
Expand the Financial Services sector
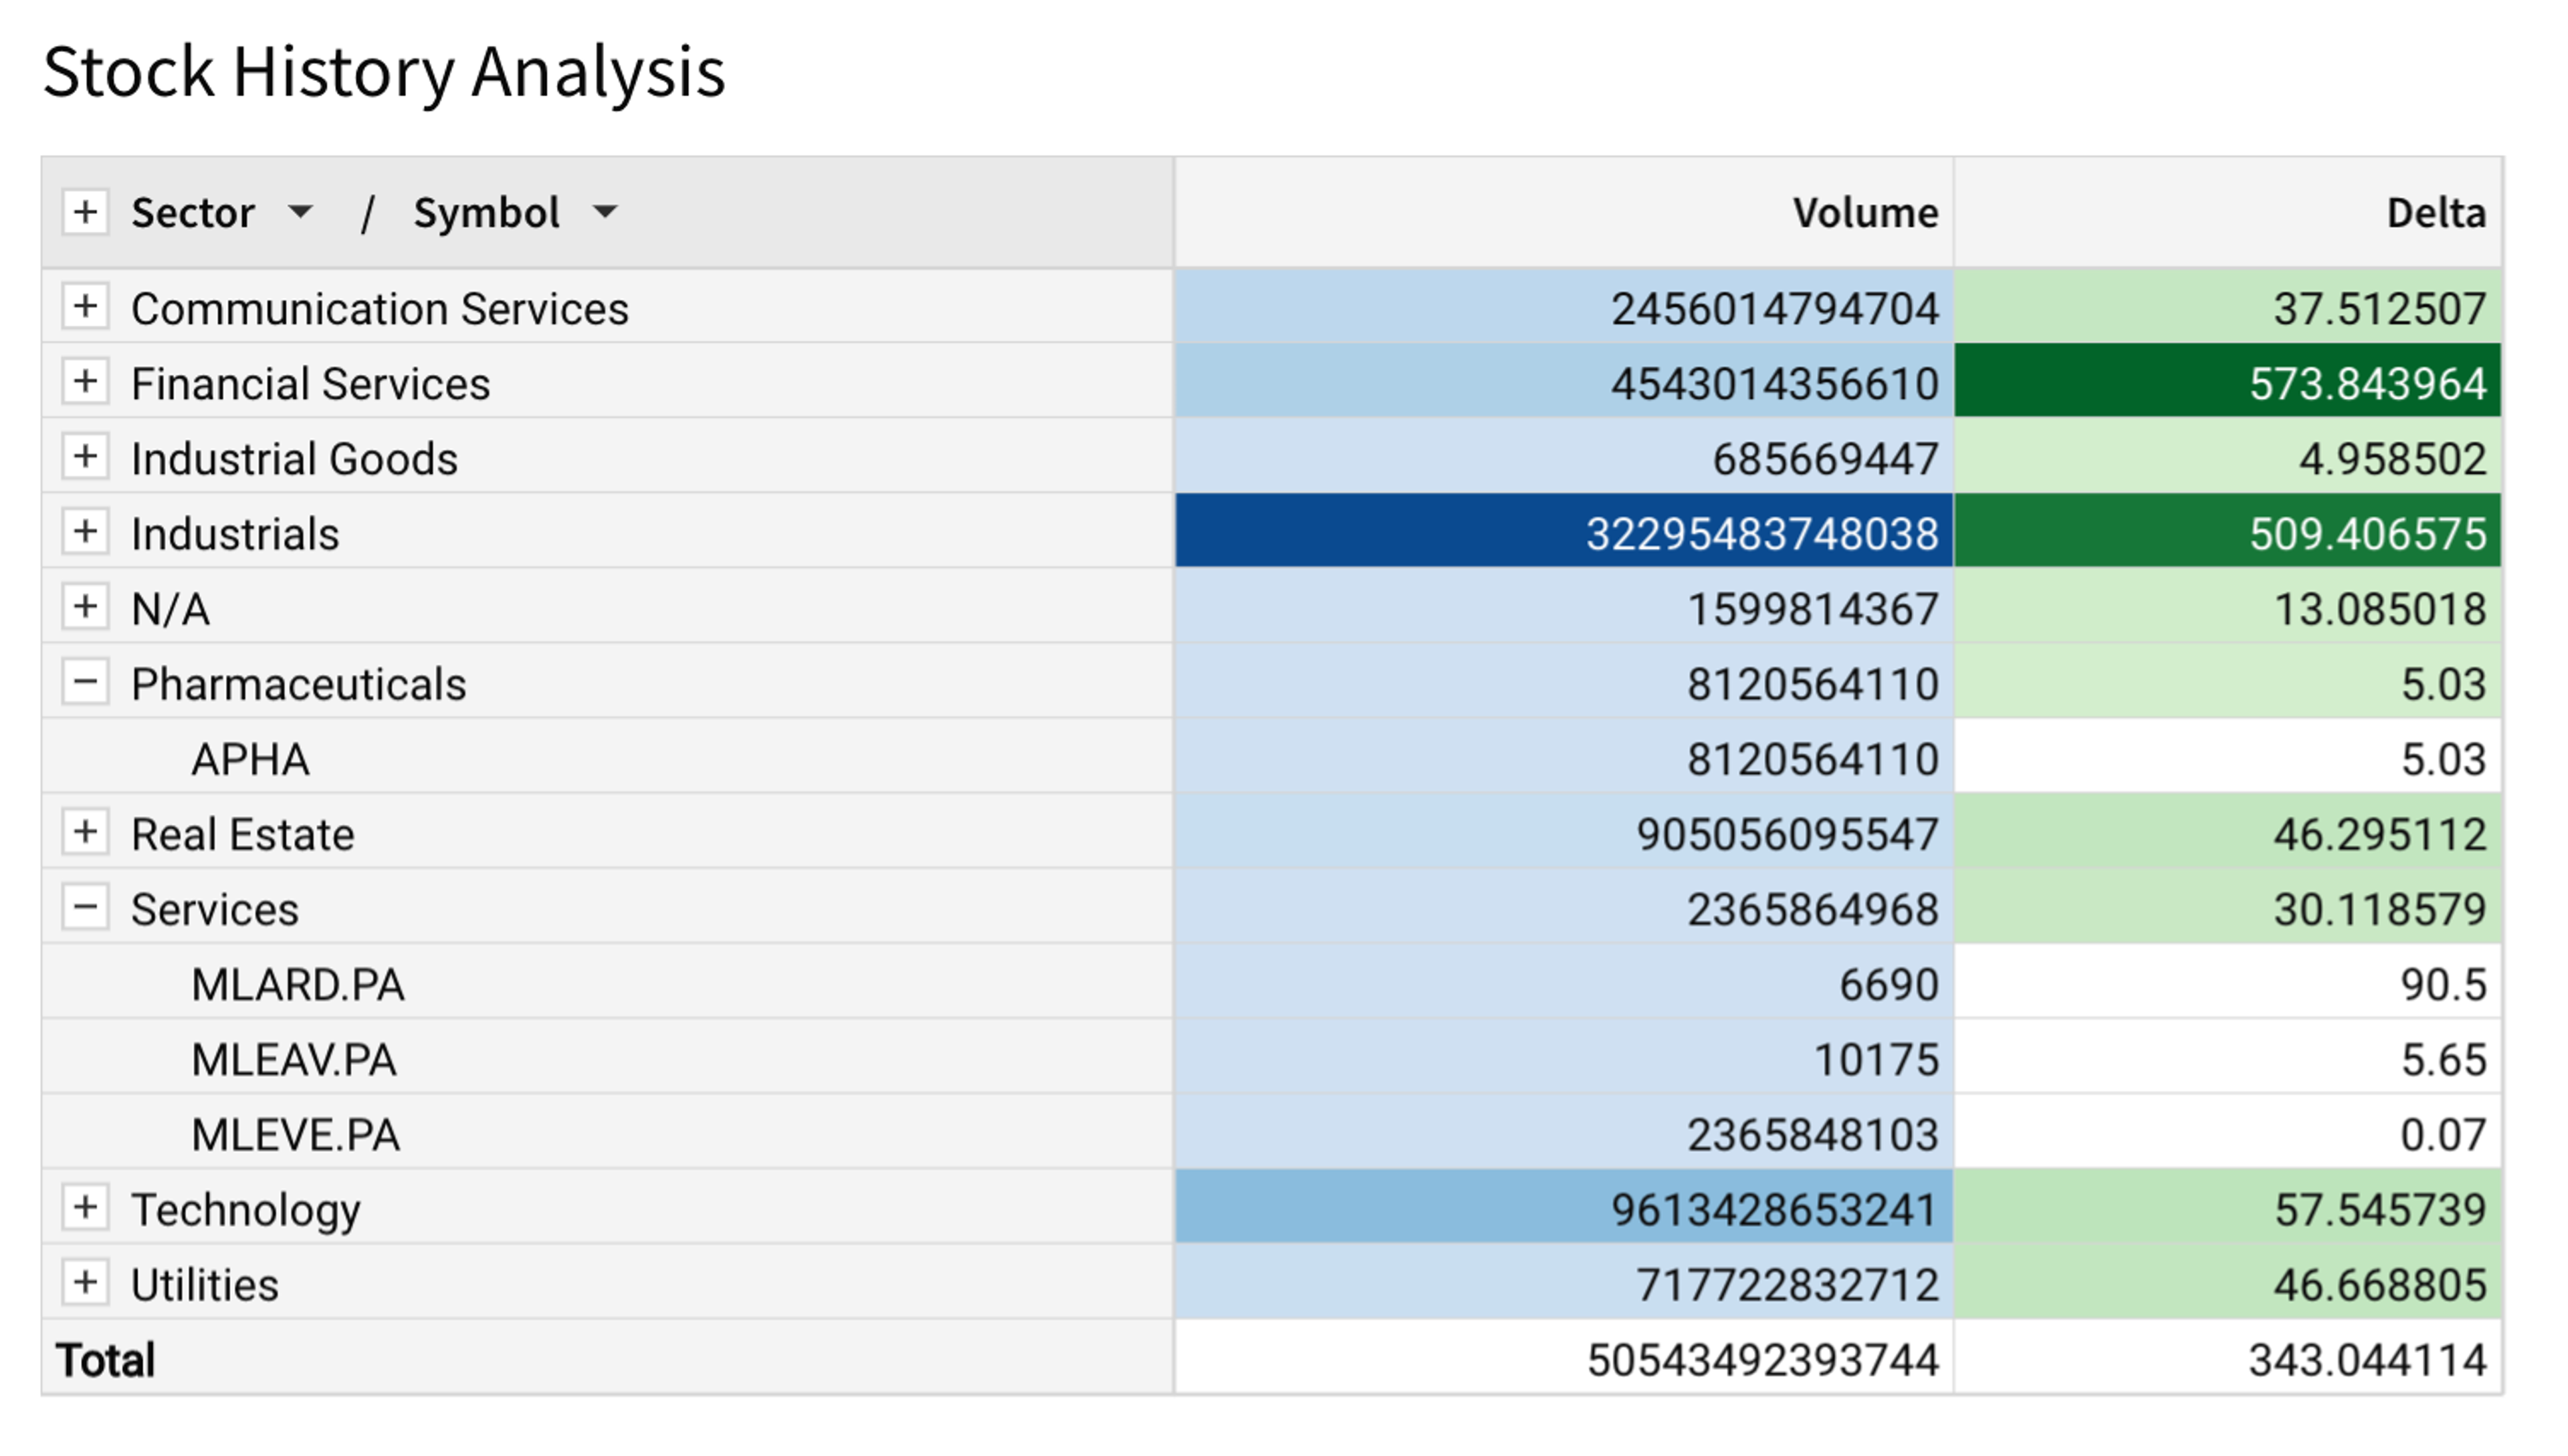pos(85,381)
